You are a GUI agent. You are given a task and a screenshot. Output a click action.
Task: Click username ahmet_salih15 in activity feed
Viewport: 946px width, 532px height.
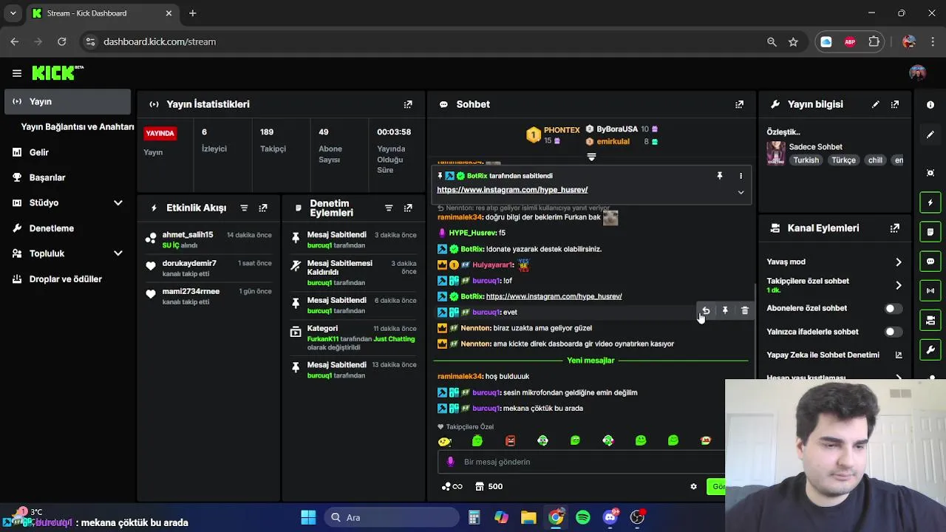click(188, 235)
